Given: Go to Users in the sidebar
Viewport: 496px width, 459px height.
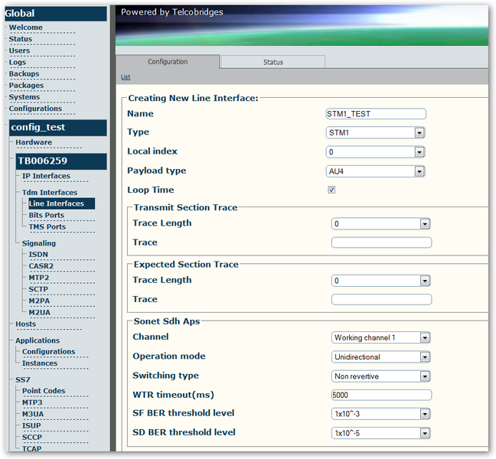Looking at the screenshot, I should 19,50.
